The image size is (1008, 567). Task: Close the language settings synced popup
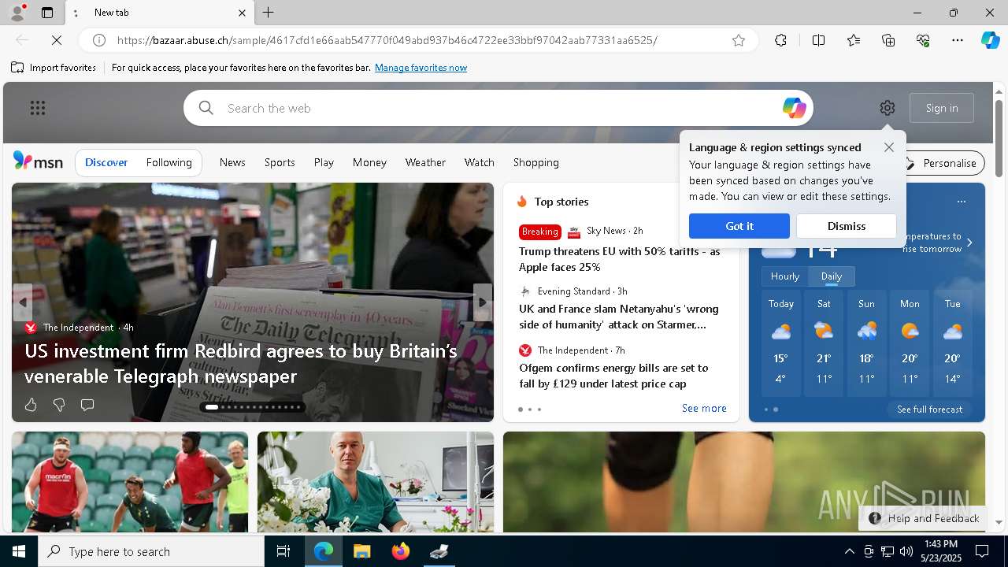pos(889,147)
